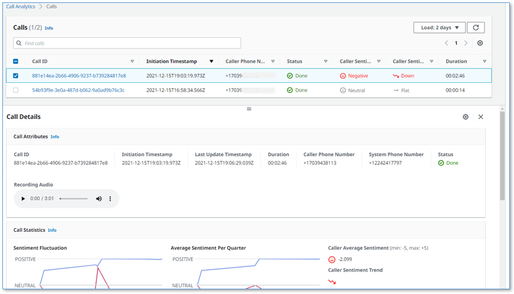This screenshot has width=514, height=294.
Task: Click page number 1
Action: [456, 43]
